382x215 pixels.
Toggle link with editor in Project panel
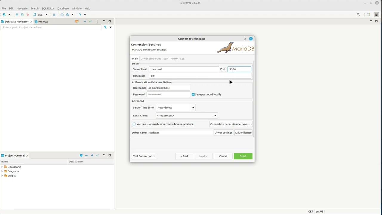tap(97, 155)
